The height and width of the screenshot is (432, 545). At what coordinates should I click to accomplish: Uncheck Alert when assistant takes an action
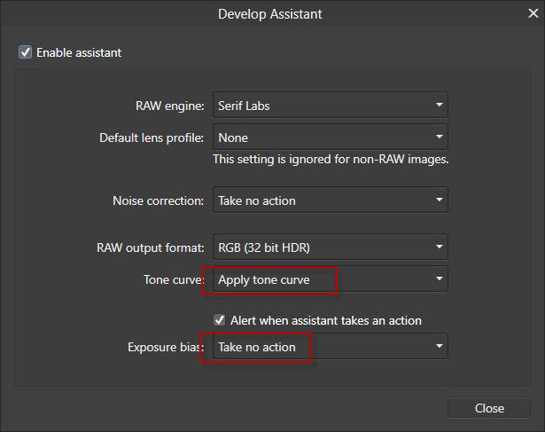(220, 319)
